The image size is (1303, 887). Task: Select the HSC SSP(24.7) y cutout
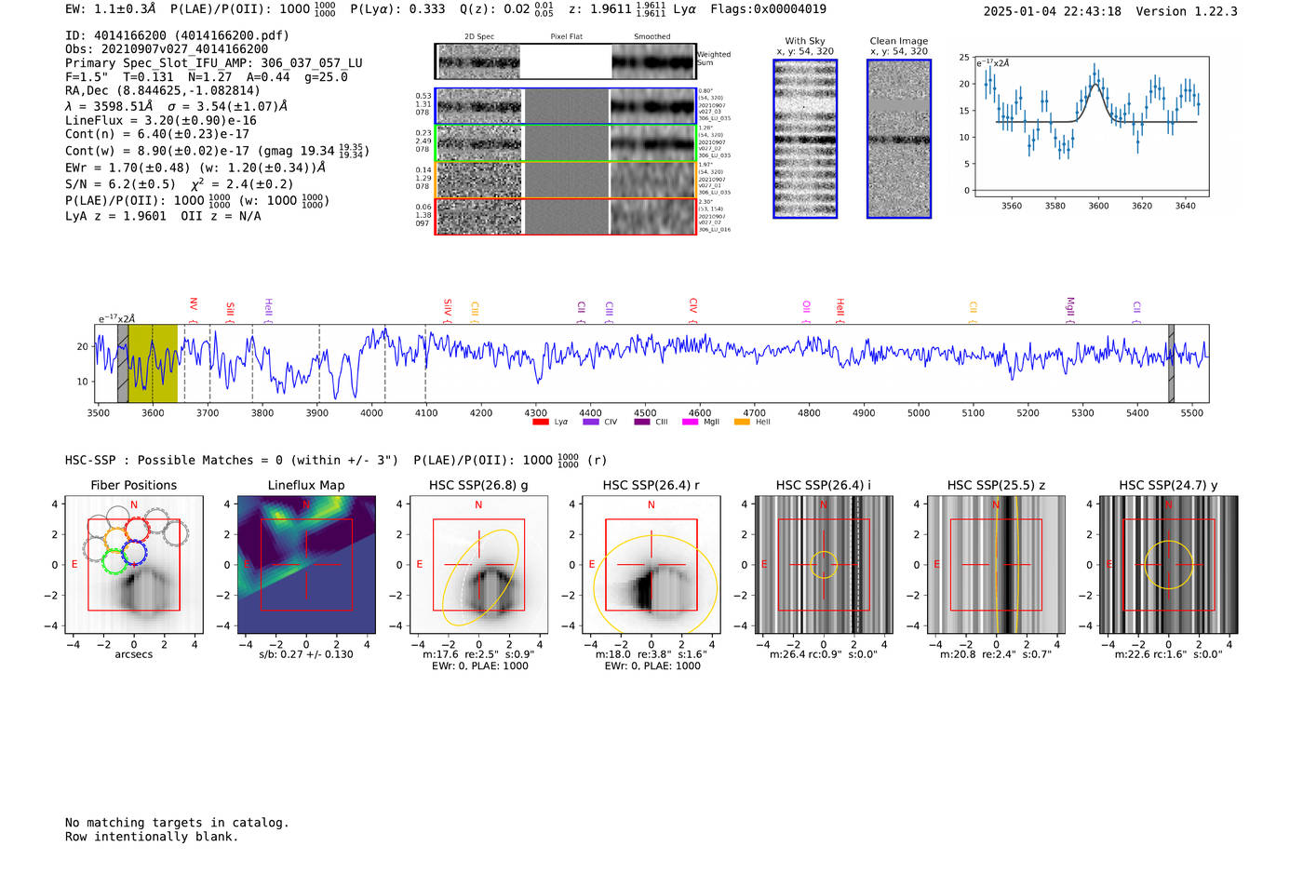(1169, 565)
